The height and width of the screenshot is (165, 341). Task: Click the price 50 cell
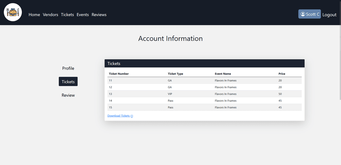coord(289,94)
